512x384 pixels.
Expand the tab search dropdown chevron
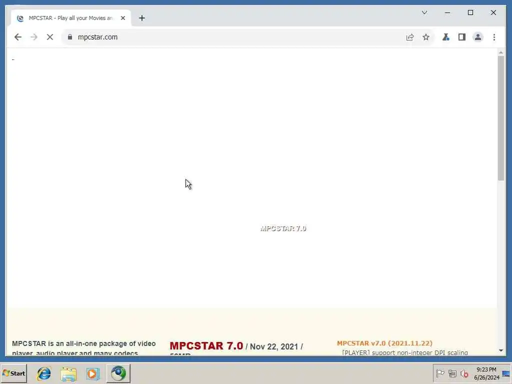click(x=424, y=12)
